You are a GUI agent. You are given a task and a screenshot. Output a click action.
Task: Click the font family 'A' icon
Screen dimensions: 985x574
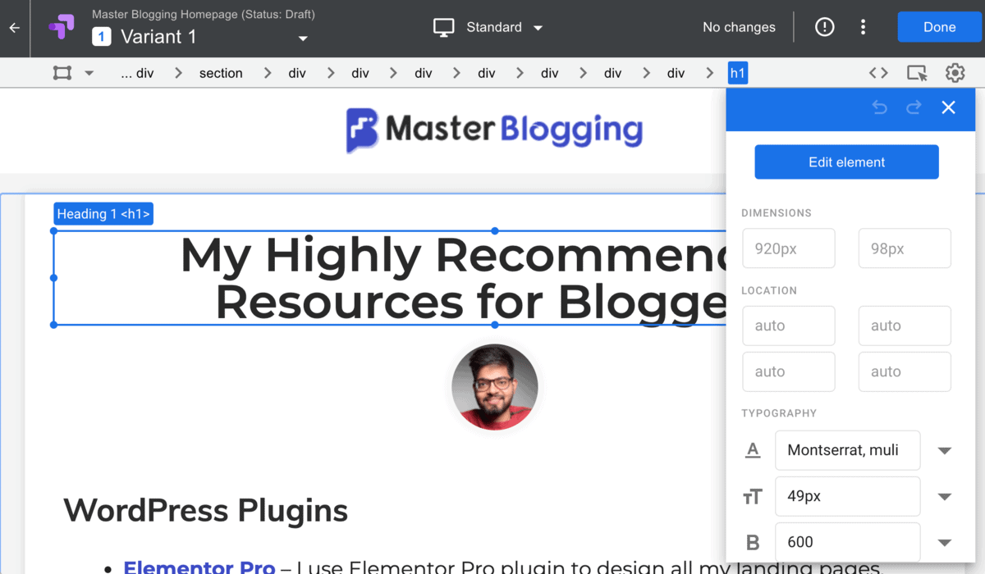click(753, 450)
